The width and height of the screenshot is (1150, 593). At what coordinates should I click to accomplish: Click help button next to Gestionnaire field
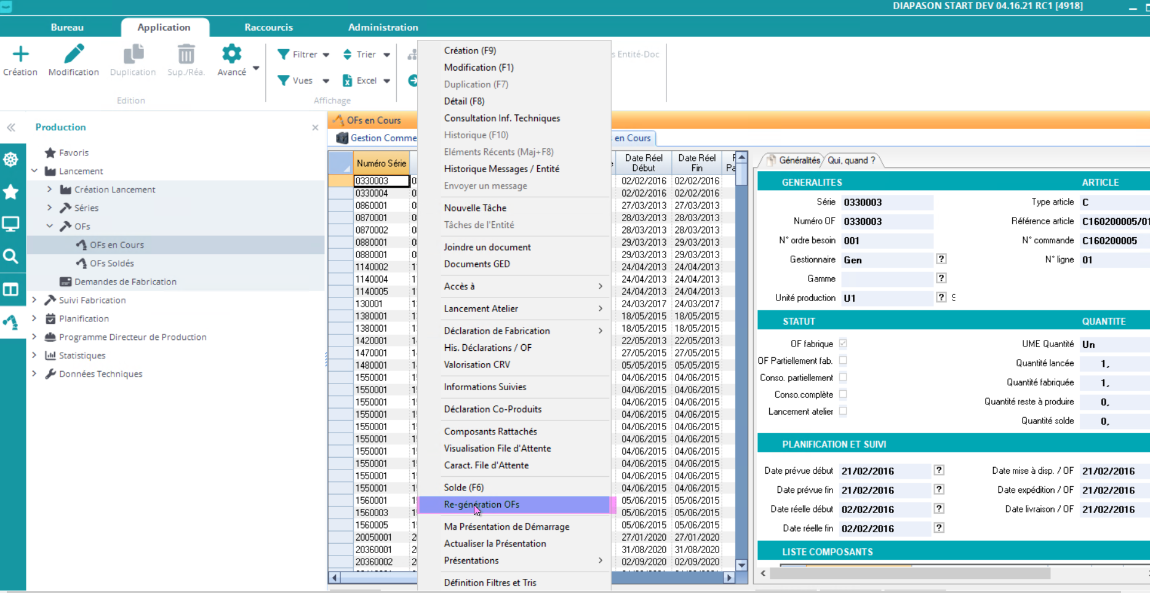941,259
